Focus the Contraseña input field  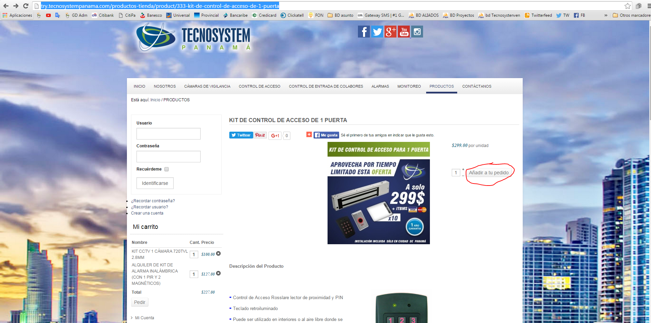[x=169, y=157]
